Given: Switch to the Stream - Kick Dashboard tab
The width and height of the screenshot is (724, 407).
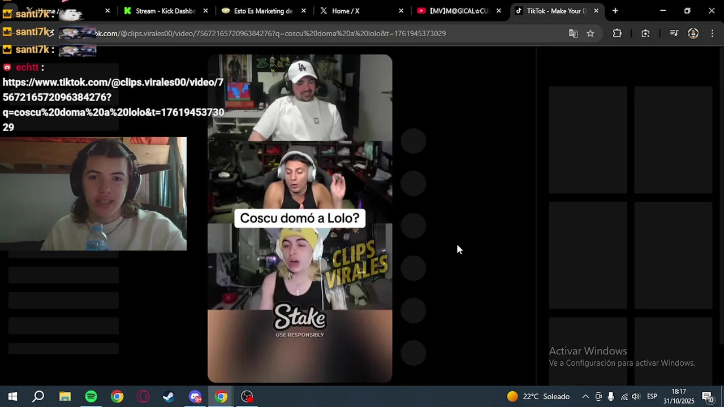Looking at the screenshot, I should (x=166, y=11).
